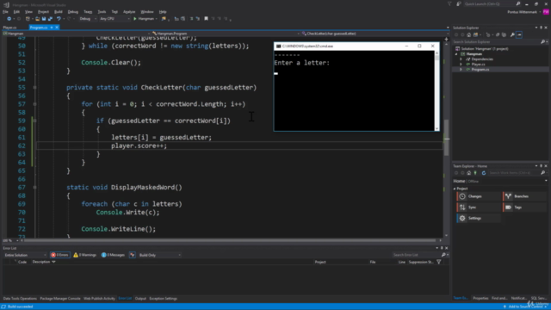
Task: Click the Error List filter funnel icon
Action: click(439, 262)
